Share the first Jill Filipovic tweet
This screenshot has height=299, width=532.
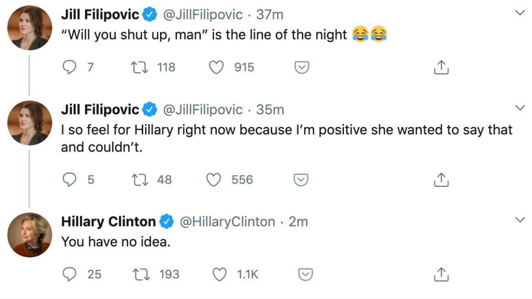[441, 67]
